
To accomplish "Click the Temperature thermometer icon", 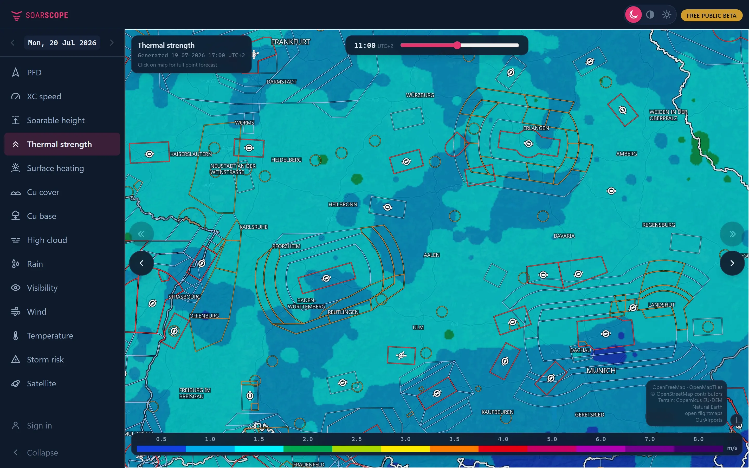I will [16, 335].
